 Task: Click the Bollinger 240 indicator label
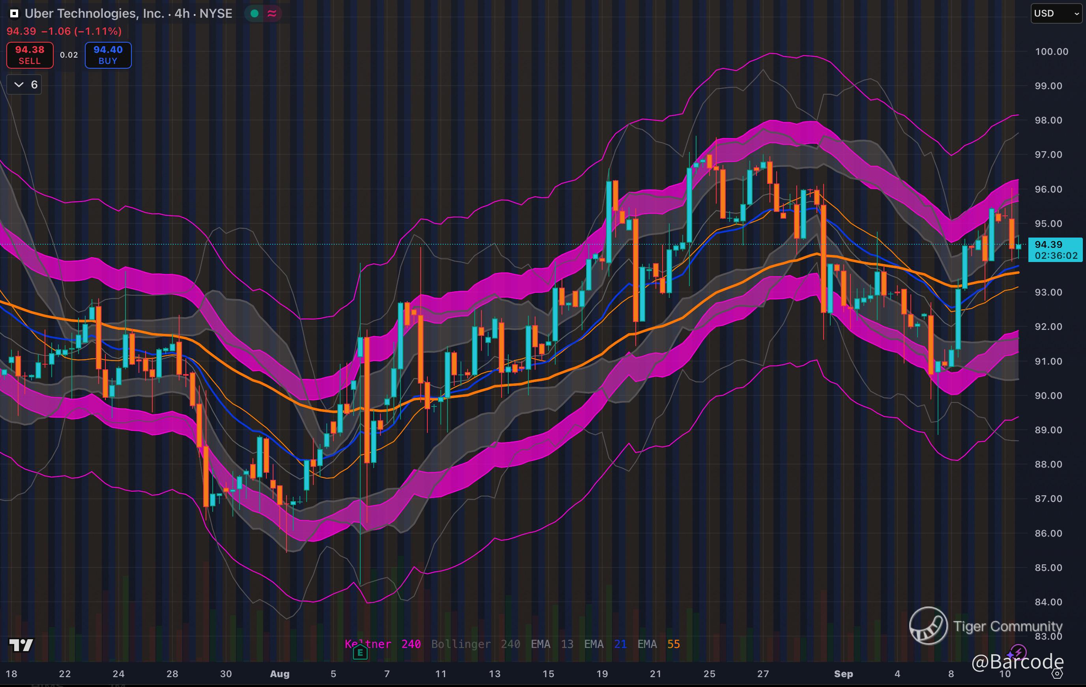pyautogui.click(x=476, y=644)
